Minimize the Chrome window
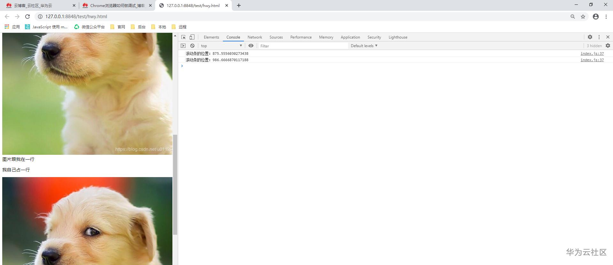 click(576, 5)
